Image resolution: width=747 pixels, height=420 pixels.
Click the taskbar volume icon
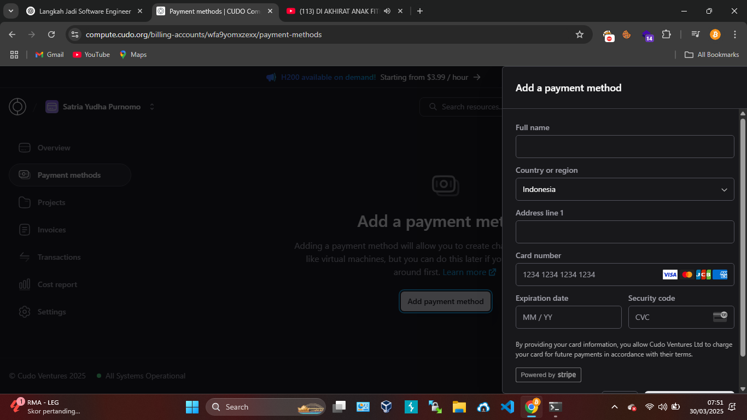(662, 407)
